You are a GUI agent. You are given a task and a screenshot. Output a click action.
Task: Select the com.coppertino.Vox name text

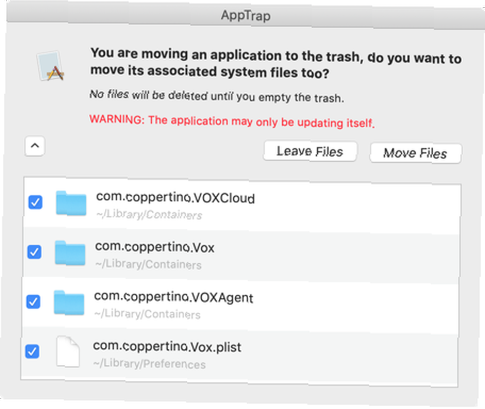(155, 247)
